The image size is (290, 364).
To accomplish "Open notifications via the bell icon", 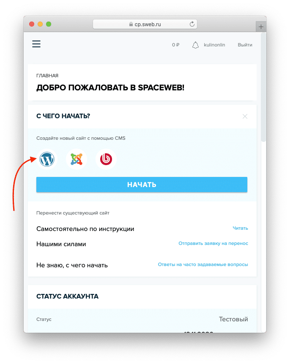I will (x=195, y=45).
